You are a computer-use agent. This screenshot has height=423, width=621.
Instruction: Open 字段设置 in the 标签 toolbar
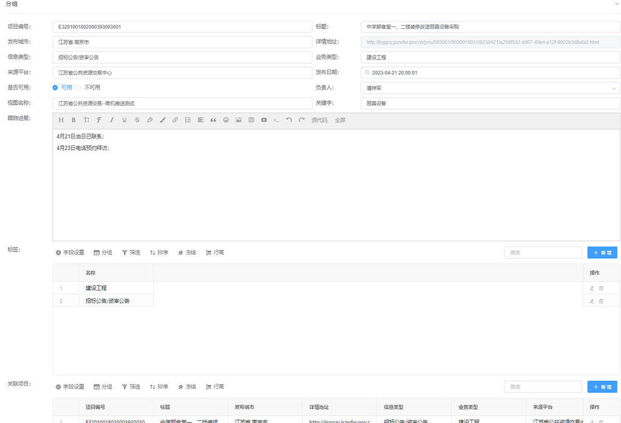(70, 253)
